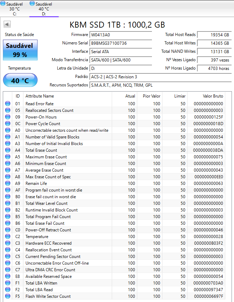Click the Recursos Suportados field
The height and width of the screenshot is (302, 234).
click(x=161, y=85)
